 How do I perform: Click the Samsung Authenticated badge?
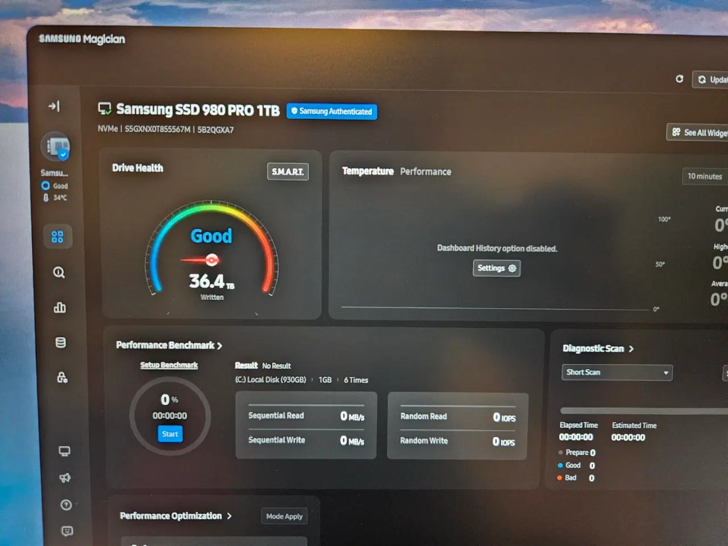pos(332,111)
